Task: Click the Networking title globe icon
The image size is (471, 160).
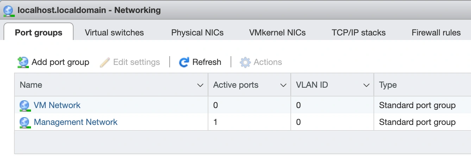Action: (x=8, y=11)
